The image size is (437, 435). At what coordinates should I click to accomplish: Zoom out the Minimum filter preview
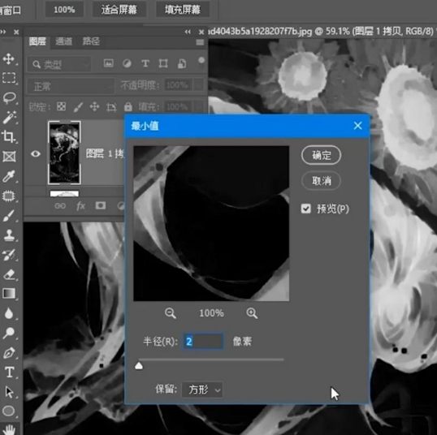point(170,313)
